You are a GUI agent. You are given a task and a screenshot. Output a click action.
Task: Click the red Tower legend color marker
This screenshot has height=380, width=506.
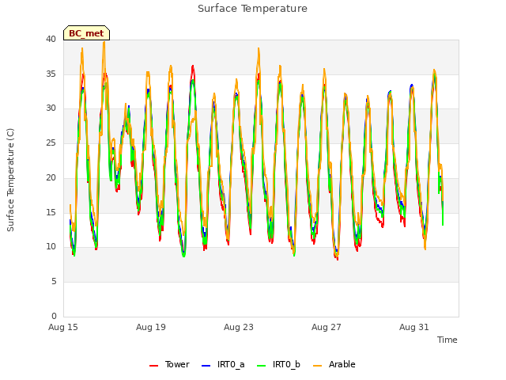pos(153,366)
